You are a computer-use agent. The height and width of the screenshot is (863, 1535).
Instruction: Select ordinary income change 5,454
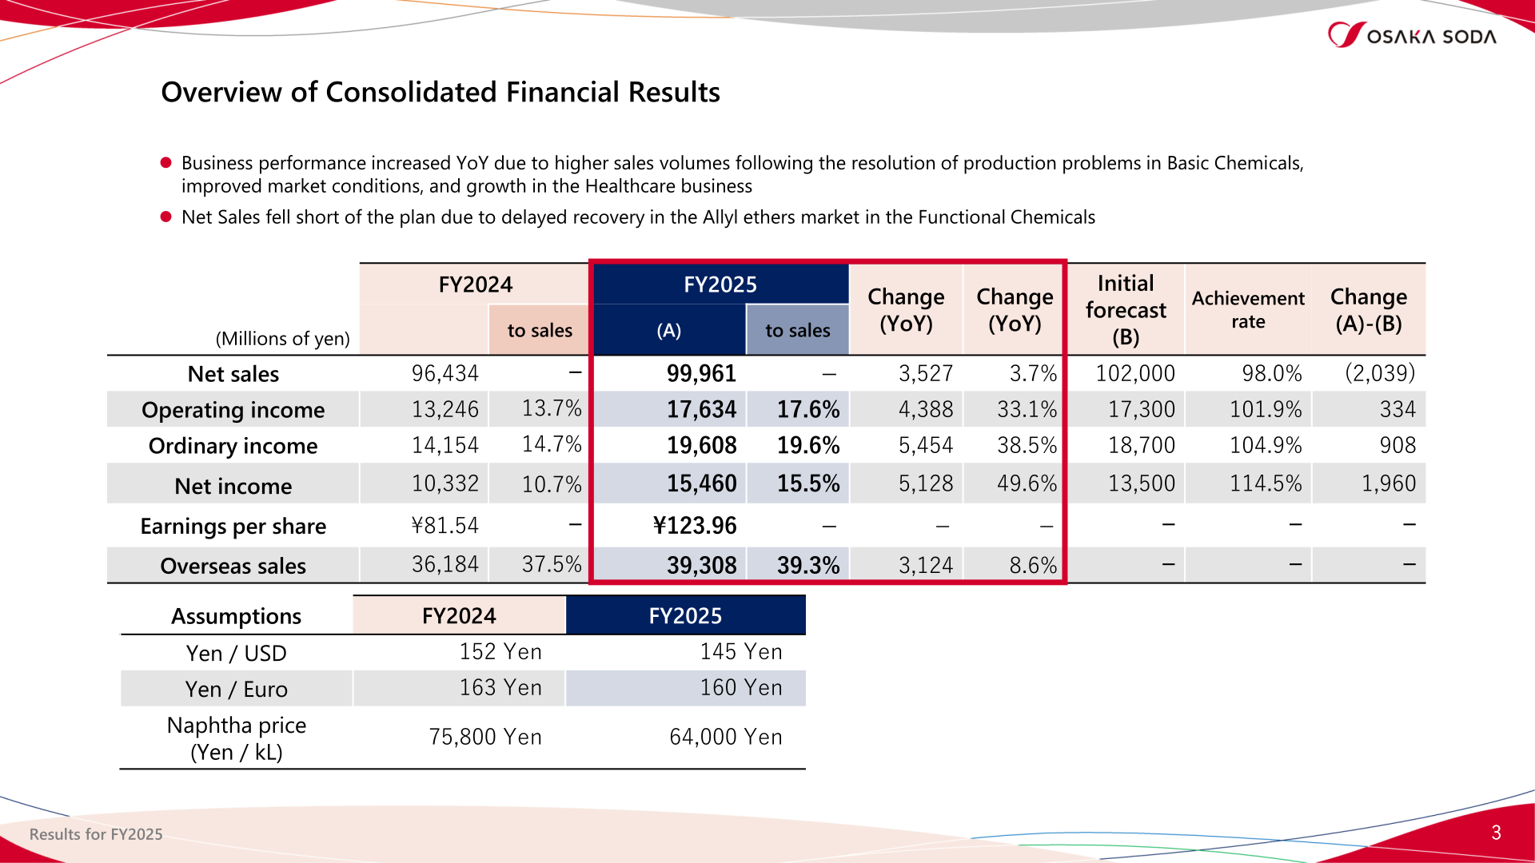click(926, 445)
